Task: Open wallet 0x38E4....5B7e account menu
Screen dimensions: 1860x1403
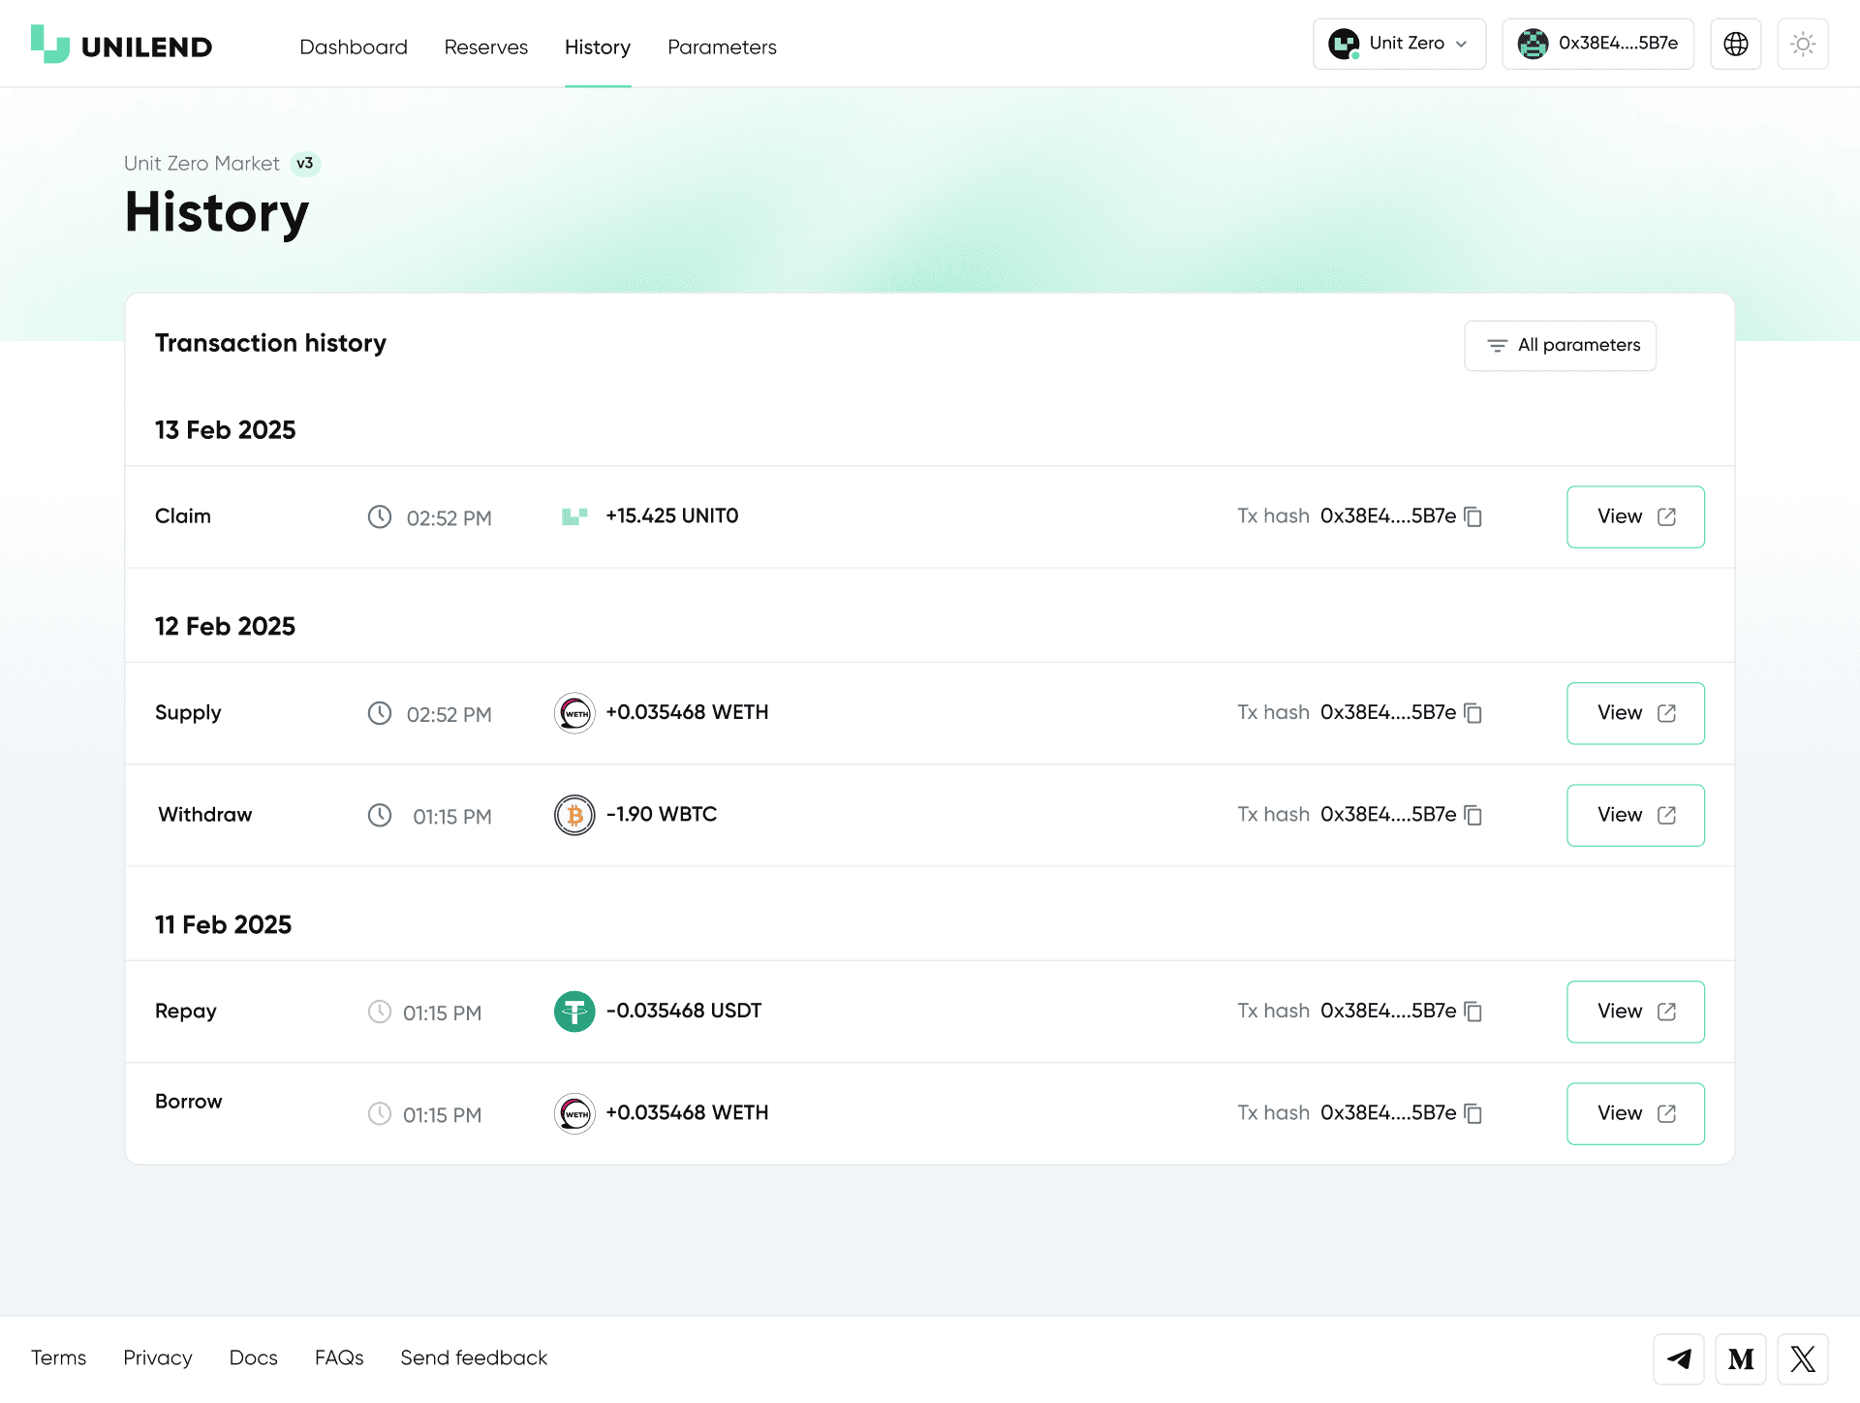Action: click(1597, 44)
